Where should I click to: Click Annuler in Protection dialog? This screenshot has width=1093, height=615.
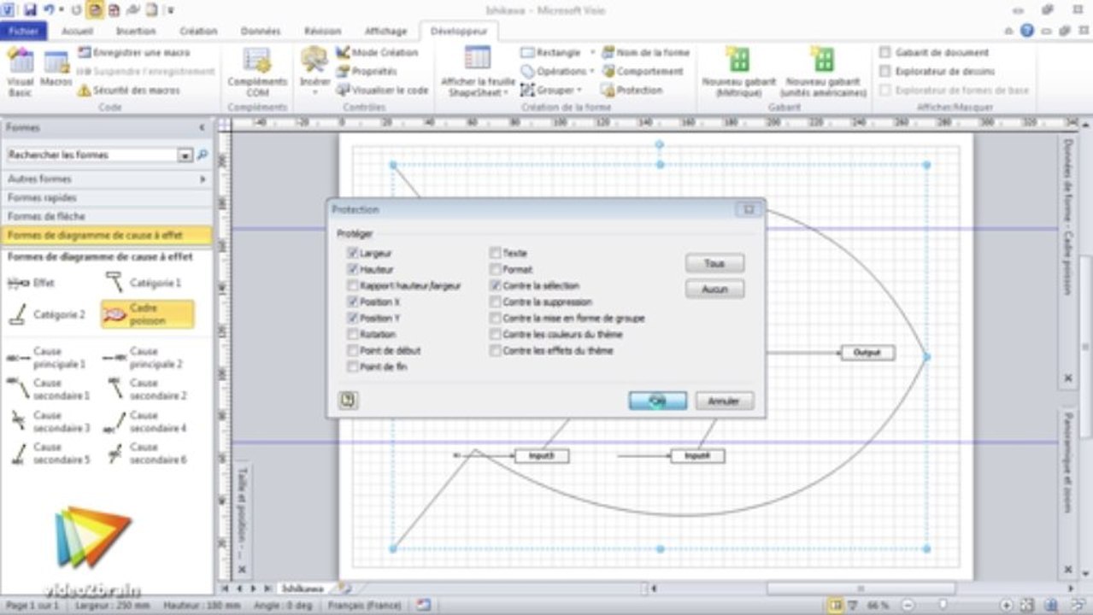[724, 401]
